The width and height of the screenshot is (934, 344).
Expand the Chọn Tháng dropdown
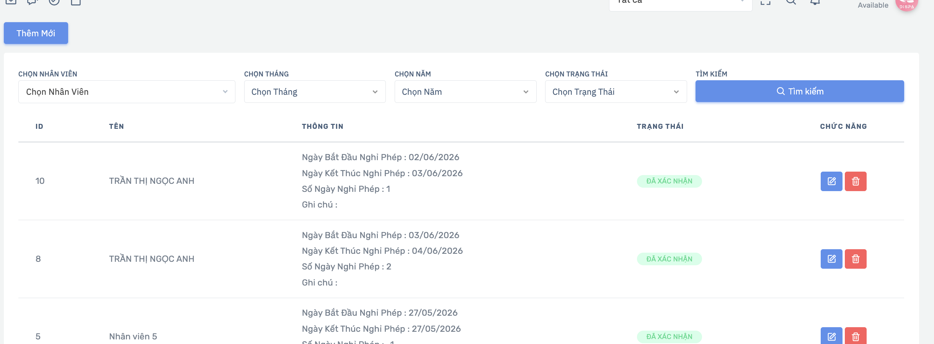tap(315, 92)
